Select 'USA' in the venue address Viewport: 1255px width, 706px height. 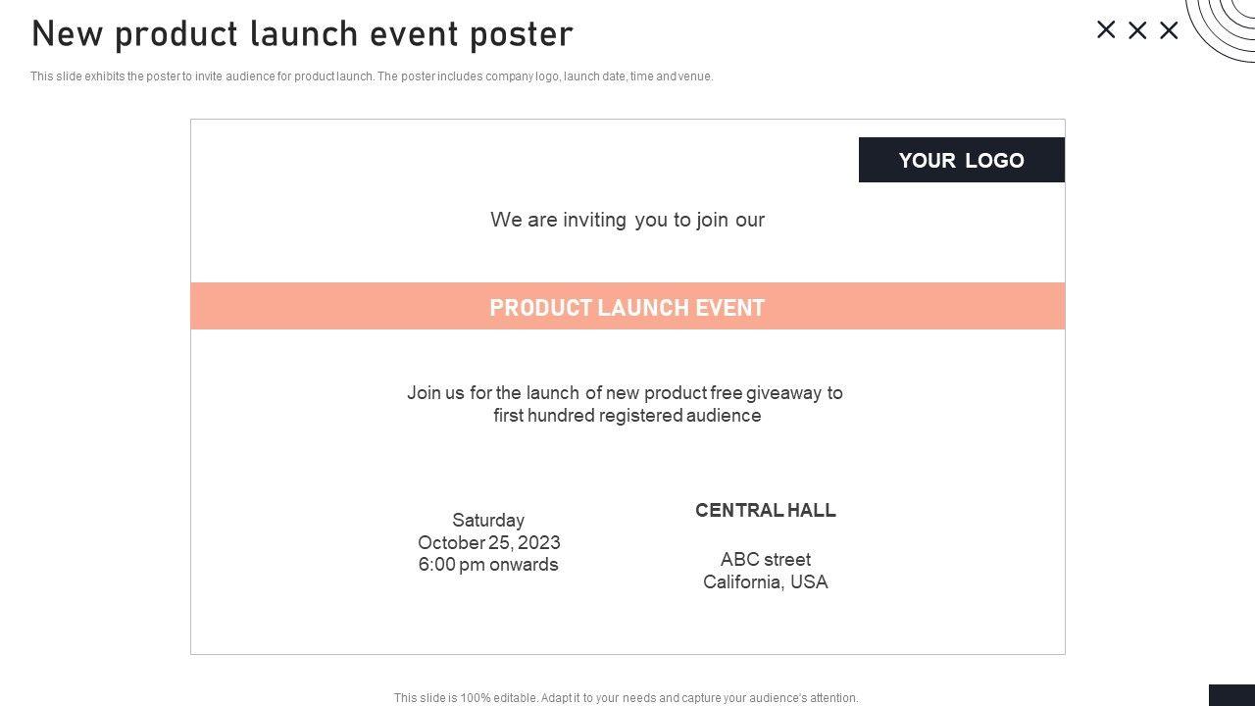810,582
